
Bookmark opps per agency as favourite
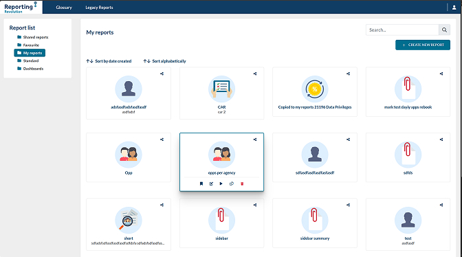point(201,183)
